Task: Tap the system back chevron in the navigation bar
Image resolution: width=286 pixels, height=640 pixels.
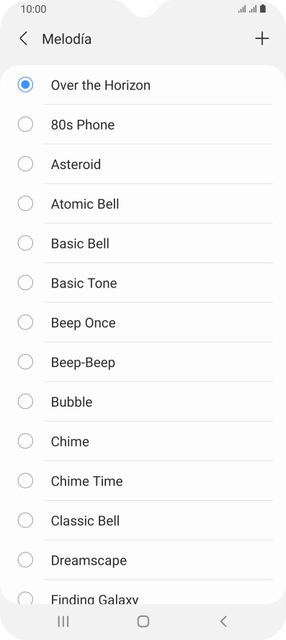Action: coord(223,621)
